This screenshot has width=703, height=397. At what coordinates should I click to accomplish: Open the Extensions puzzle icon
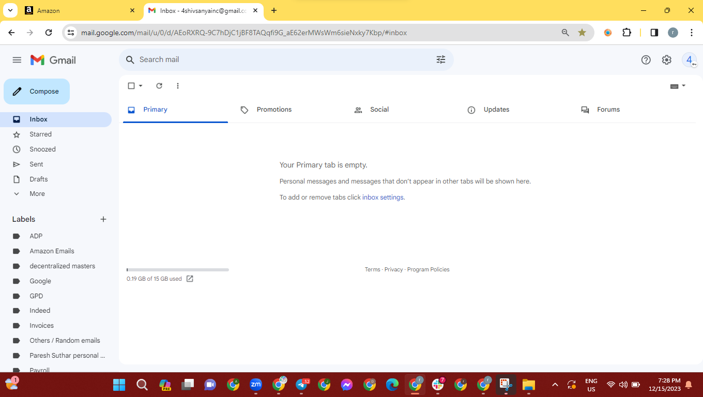coord(626,33)
